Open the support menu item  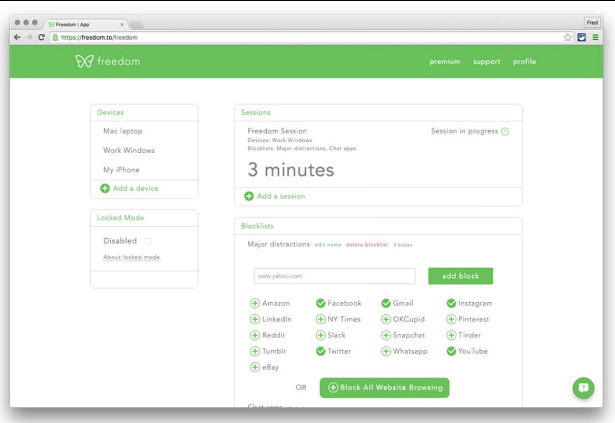click(x=486, y=62)
